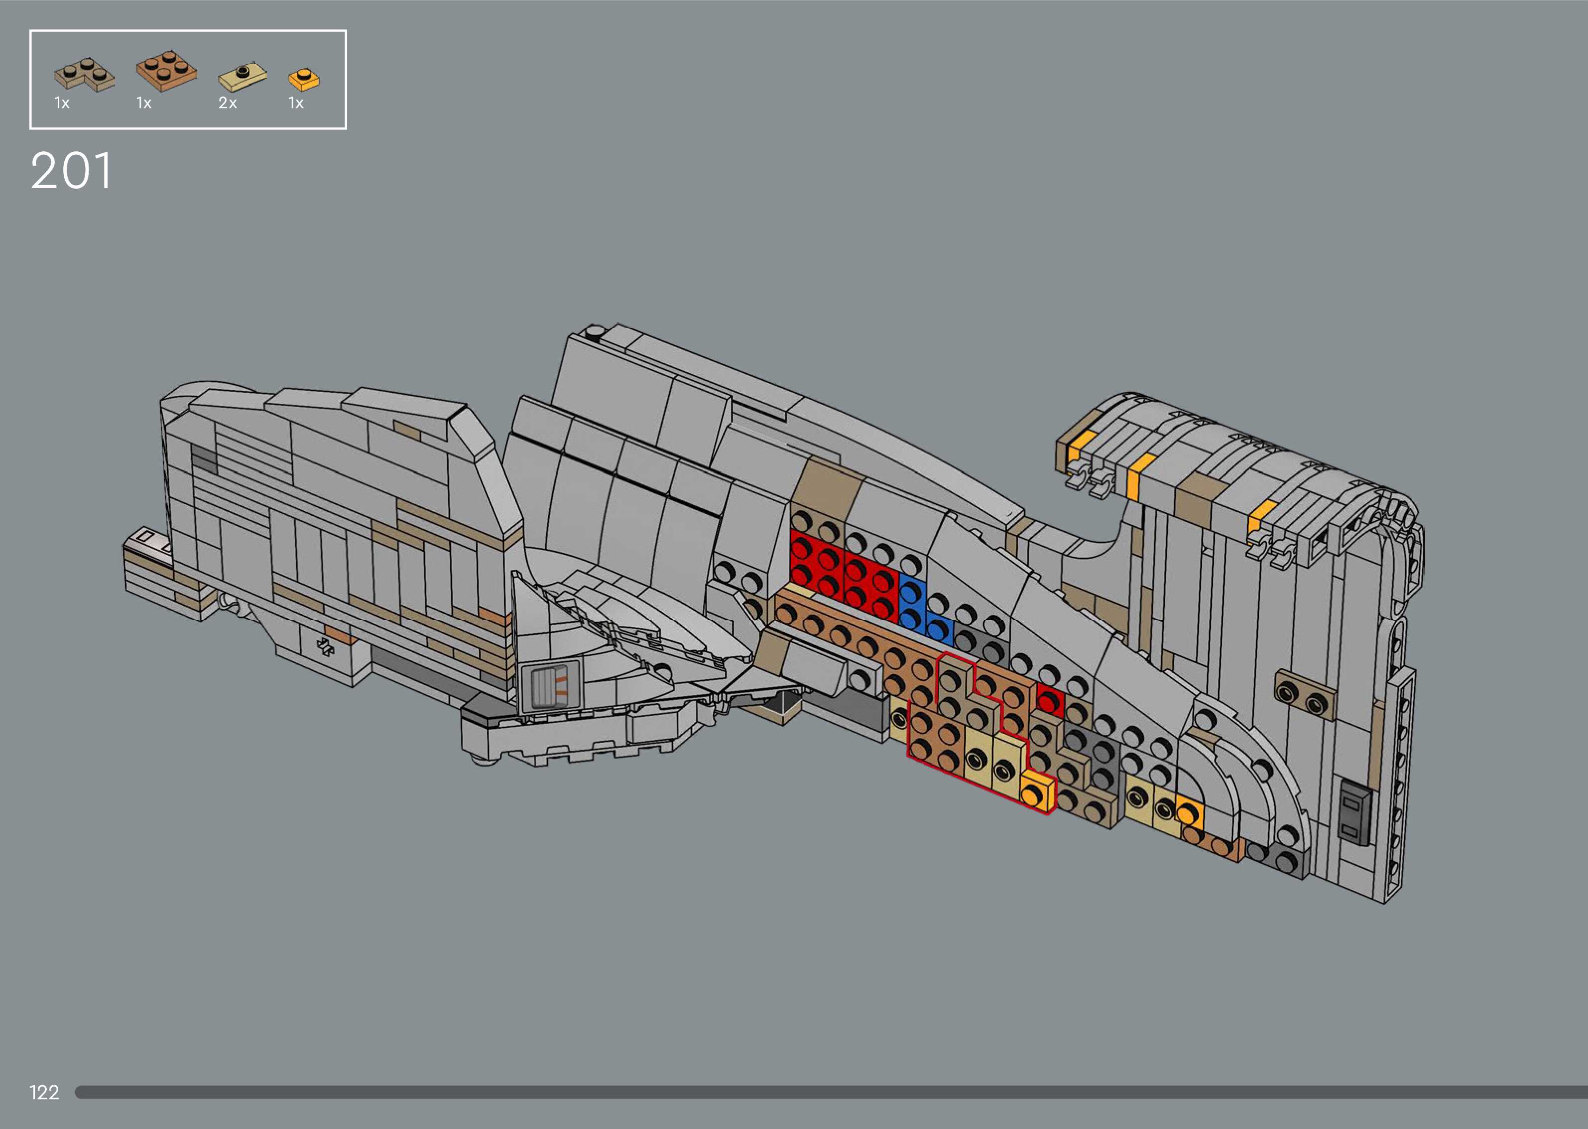Click the cross-shaped axle hole on left hull
Viewport: 1588px width, 1129px height.
pyautogui.click(x=325, y=647)
